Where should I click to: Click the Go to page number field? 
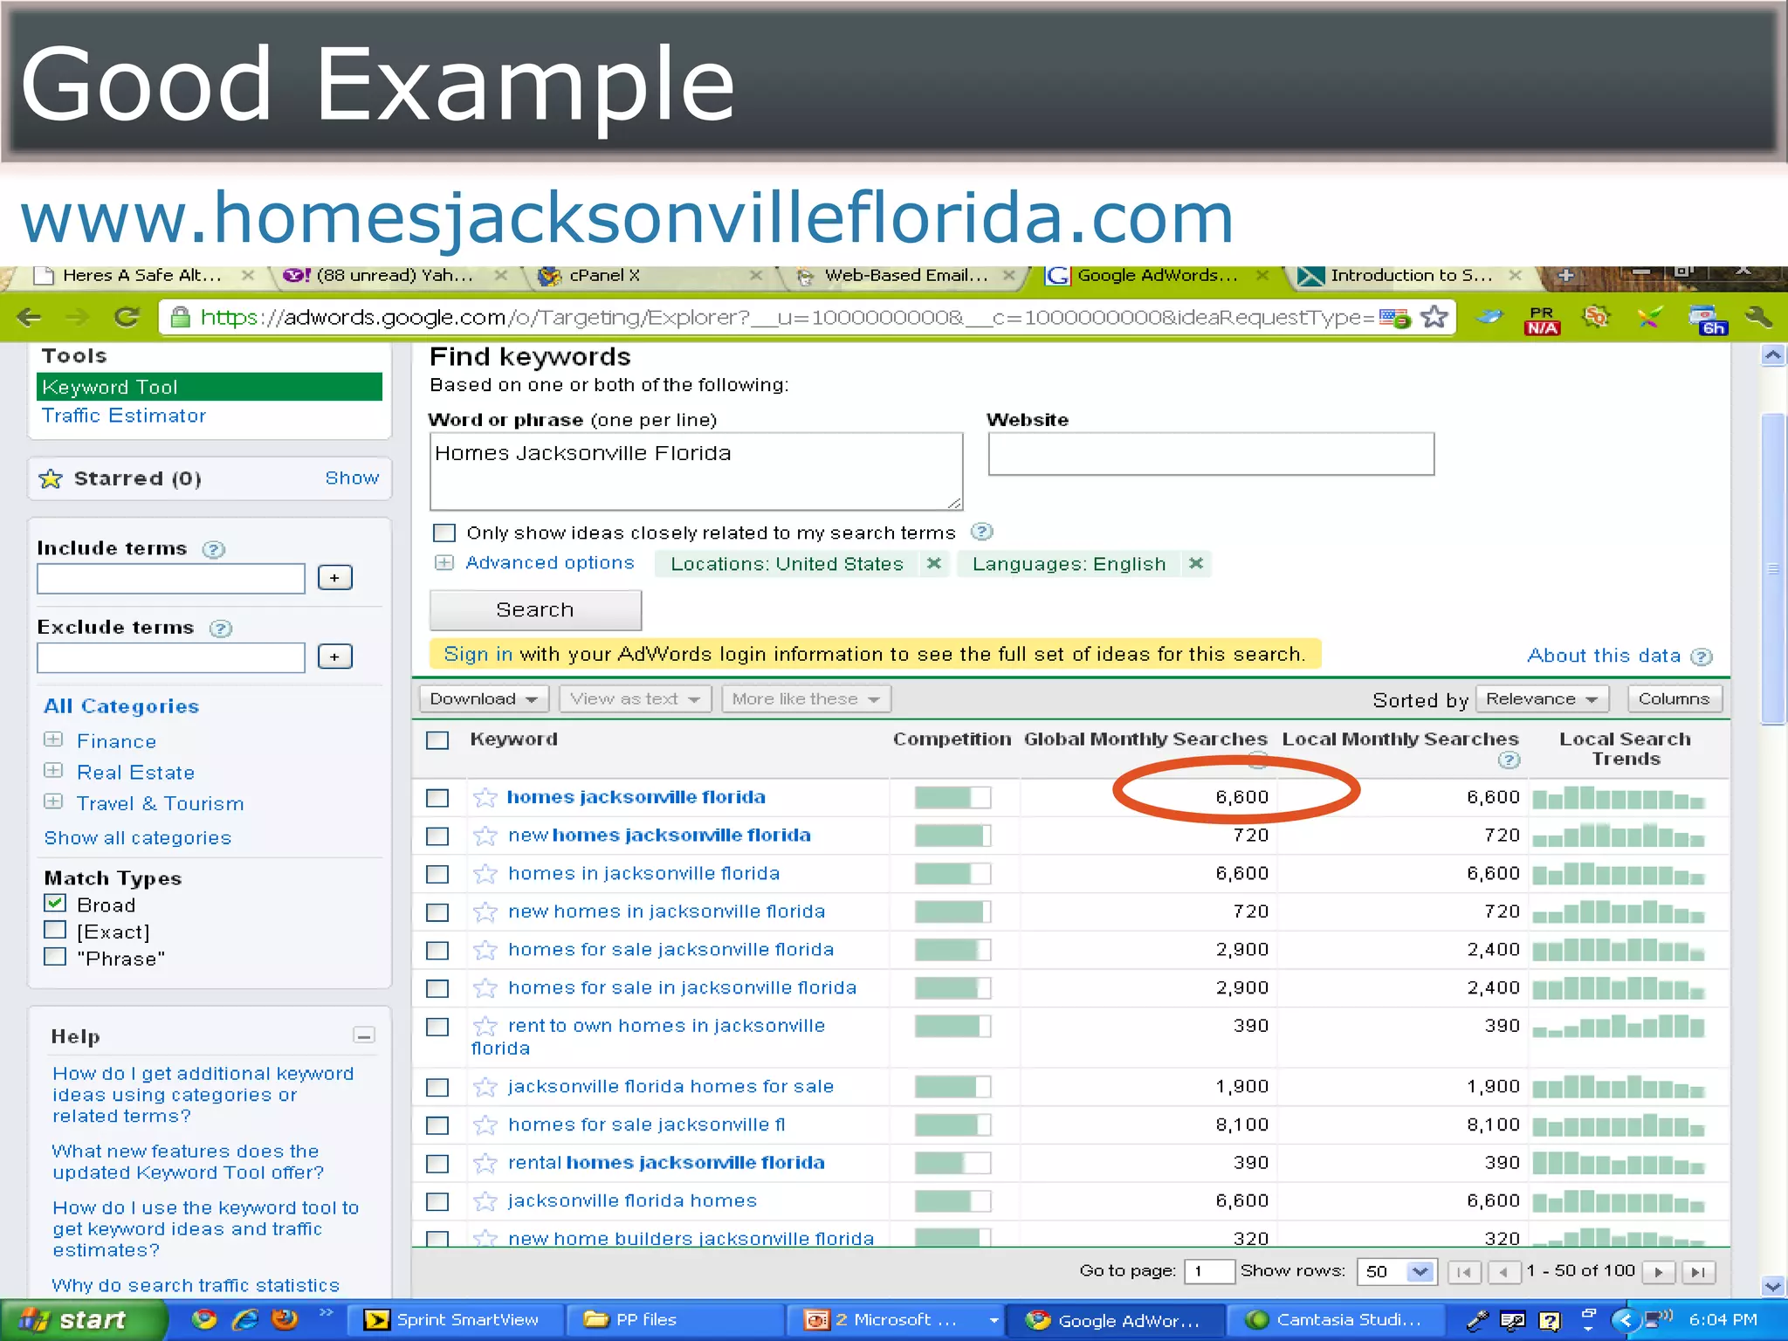1208,1272
